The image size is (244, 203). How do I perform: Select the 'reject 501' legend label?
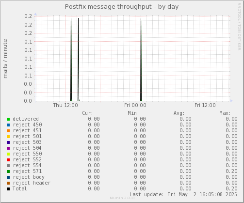pyautogui.click(x=27, y=136)
